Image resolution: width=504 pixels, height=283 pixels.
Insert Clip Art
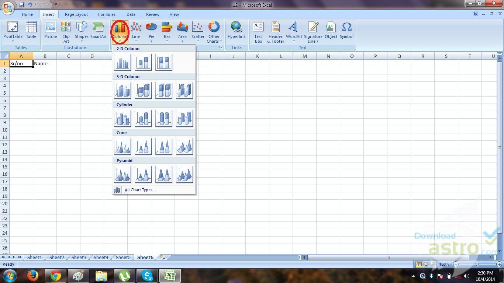(x=66, y=31)
